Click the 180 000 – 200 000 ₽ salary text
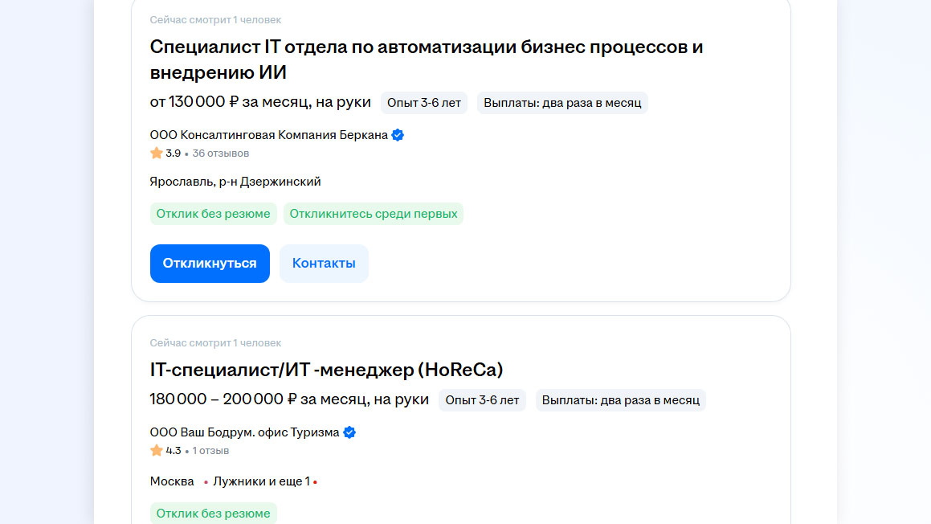Screen dimensions: 931x524 click(289, 399)
